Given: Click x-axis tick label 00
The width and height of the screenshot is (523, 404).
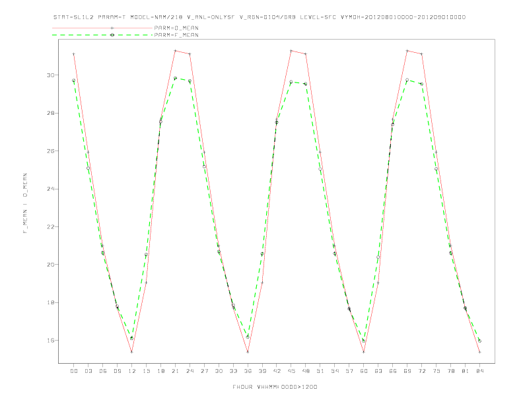Looking at the screenshot, I should click(74, 371).
